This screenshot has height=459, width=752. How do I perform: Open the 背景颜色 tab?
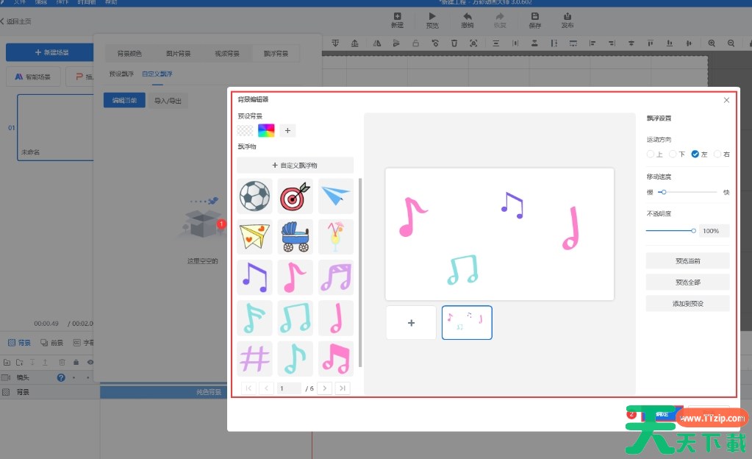click(129, 54)
